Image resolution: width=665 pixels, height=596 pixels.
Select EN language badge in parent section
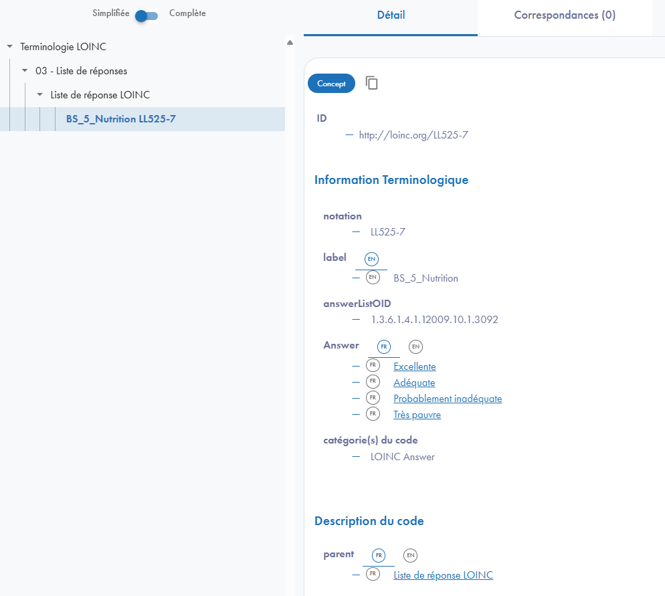click(410, 555)
